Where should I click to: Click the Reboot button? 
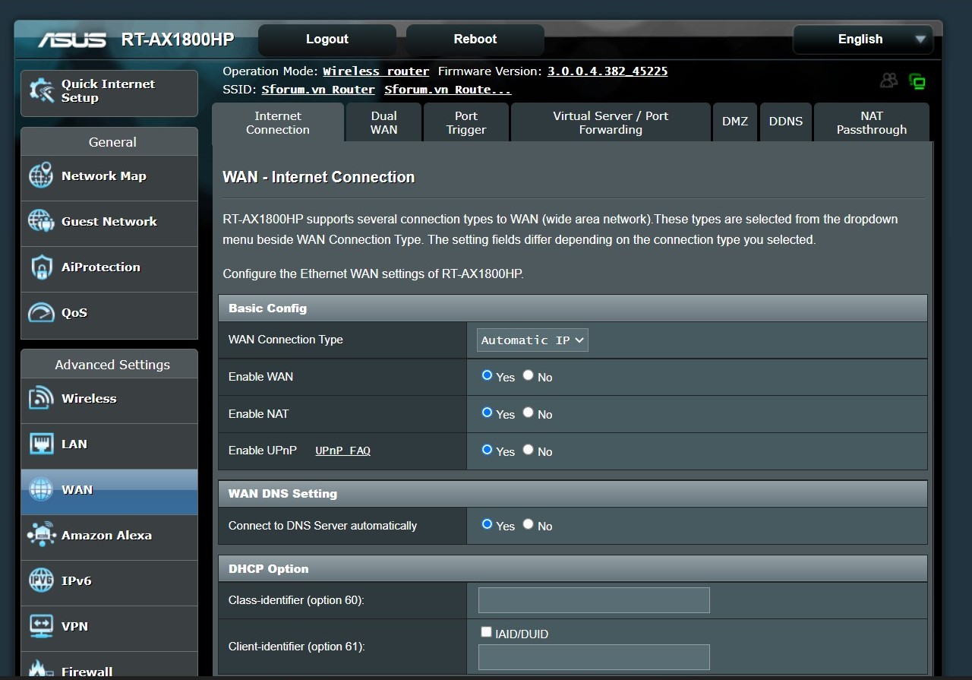[475, 40]
